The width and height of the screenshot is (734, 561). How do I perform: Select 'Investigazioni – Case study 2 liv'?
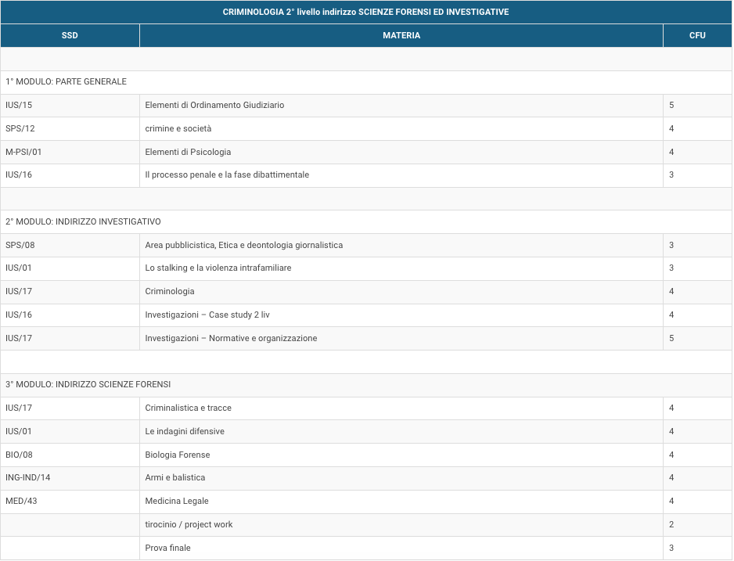click(207, 315)
